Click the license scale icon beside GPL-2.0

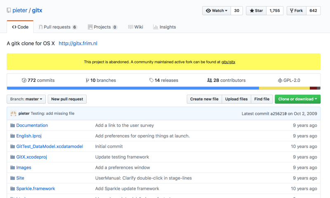(x=280, y=80)
